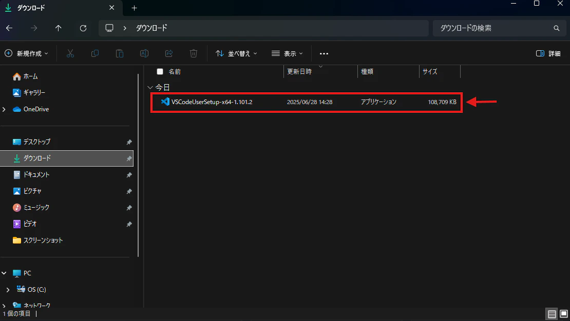Viewport: 570px width, 321px height.
Task: Unpin デスクトップ from quick access
Action: [129, 142]
